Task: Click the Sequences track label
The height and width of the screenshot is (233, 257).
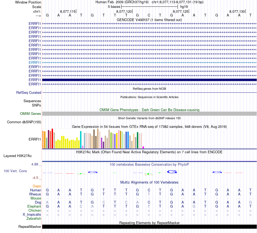Action: click(x=32, y=101)
